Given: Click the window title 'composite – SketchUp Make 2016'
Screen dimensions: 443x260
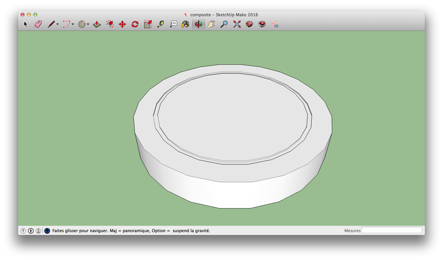Looking at the screenshot, I should (x=224, y=15).
